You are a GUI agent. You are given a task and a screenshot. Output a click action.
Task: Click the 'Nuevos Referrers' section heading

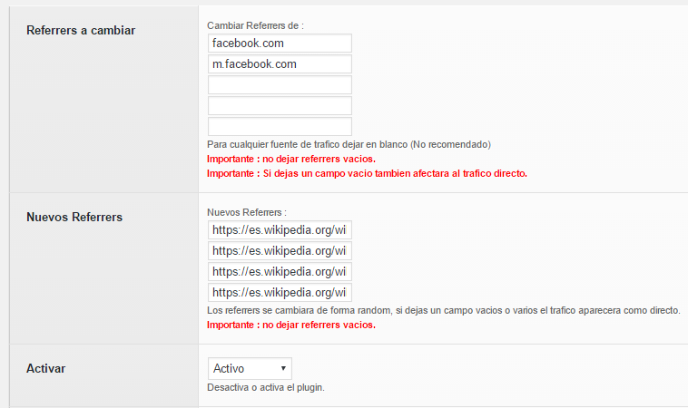74,217
